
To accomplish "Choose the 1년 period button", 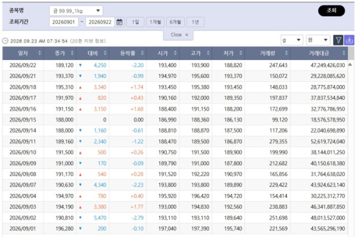I will tap(195, 22).
